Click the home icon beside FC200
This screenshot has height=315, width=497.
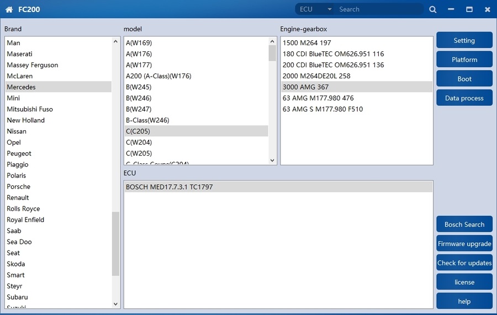[x=9, y=9]
